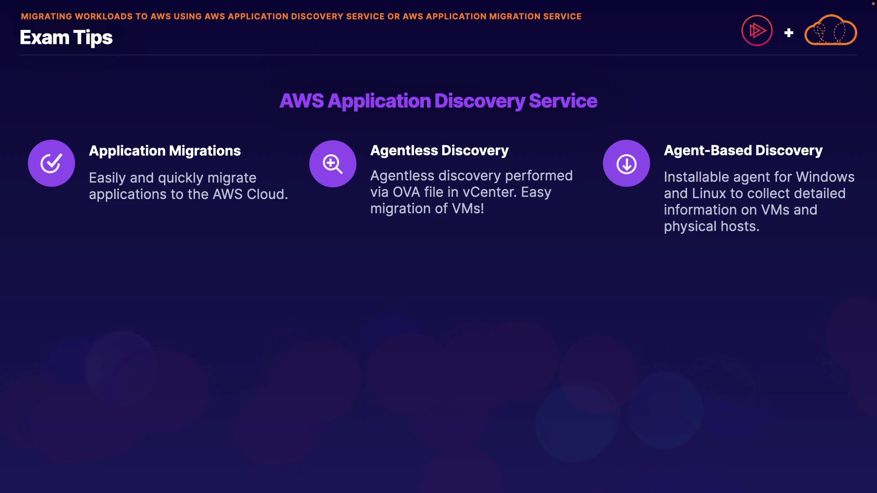The width and height of the screenshot is (877, 493).
Task: Click the 'Easily and quickly migrate' description
Action: tap(172, 178)
